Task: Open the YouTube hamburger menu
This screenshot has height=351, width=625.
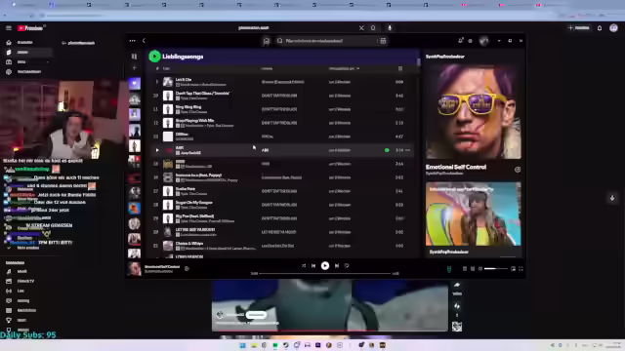Action: (x=9, y=28)
